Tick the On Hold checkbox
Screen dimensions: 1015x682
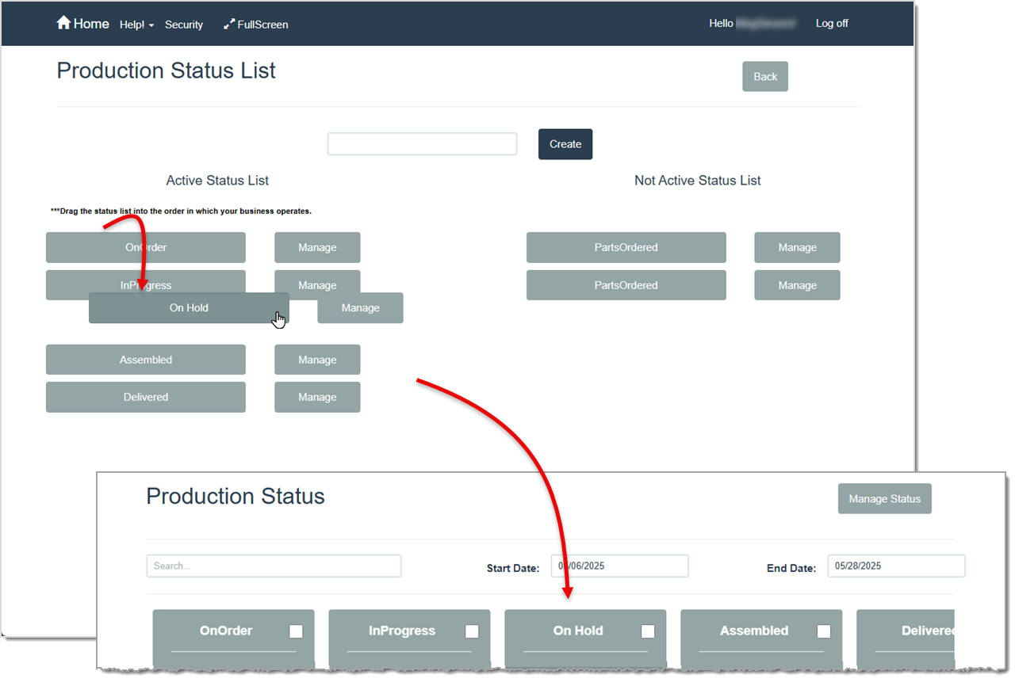pos(648,631)
